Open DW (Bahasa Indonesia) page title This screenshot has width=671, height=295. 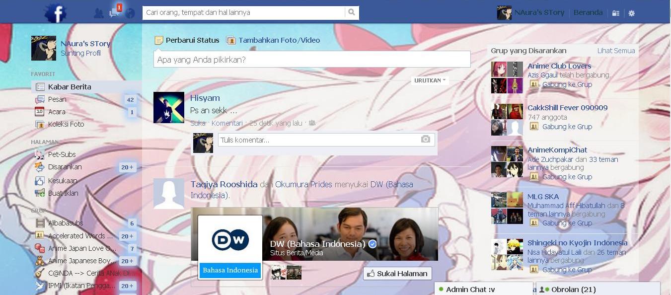(x=317, y=244)
